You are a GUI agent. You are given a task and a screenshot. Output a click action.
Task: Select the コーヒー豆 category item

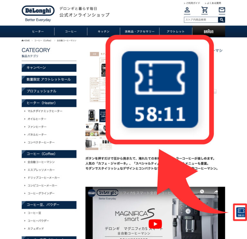point(34,213)
